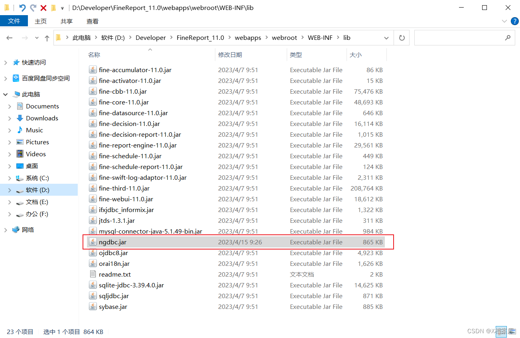The width and height of the screenshot is (520, 338).
Task: Click the sybase.jar file icon
Action: (93, 307)
